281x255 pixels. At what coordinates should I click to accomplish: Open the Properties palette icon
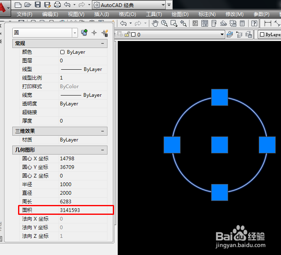pos(195,23)
